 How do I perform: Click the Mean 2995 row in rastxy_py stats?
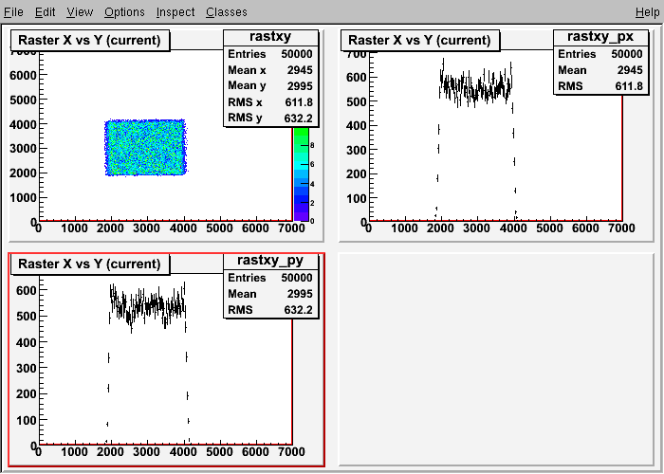click(x=270, y=294)
